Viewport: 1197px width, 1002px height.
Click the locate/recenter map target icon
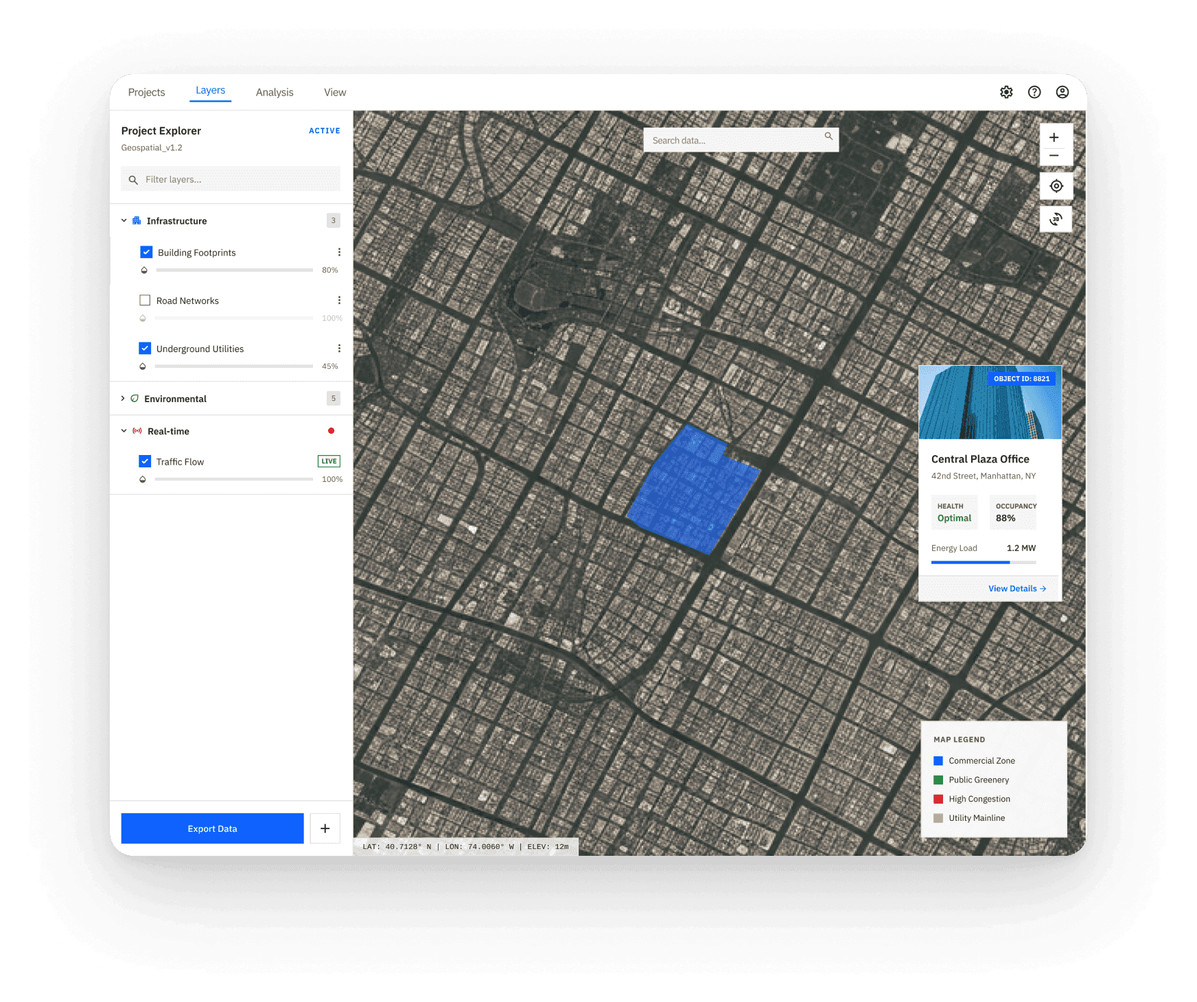[1056, 186]
